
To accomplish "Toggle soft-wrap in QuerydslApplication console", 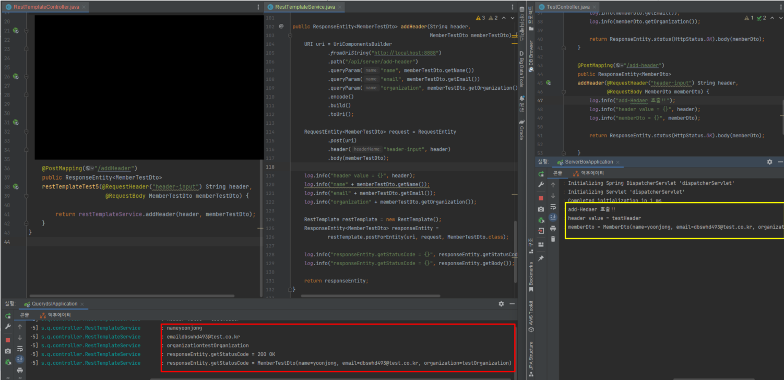I will [20, 349].
